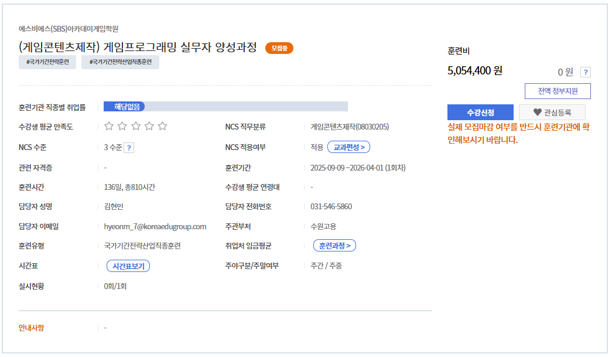
Task: Click the hyeonm_7@koreaedugroup.com email address
Action: click(x=151, y=227)
